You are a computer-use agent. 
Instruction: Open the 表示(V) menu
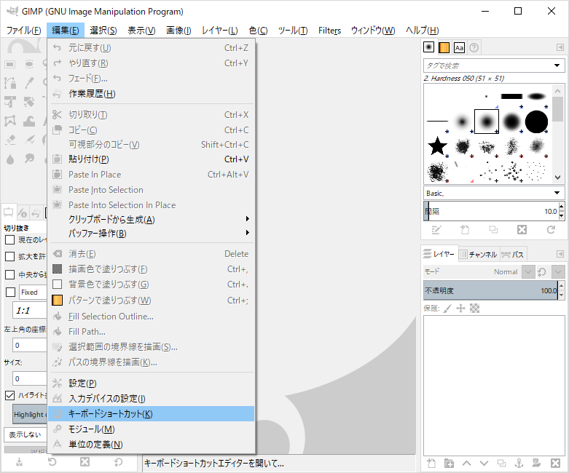(x=141, y=31)
